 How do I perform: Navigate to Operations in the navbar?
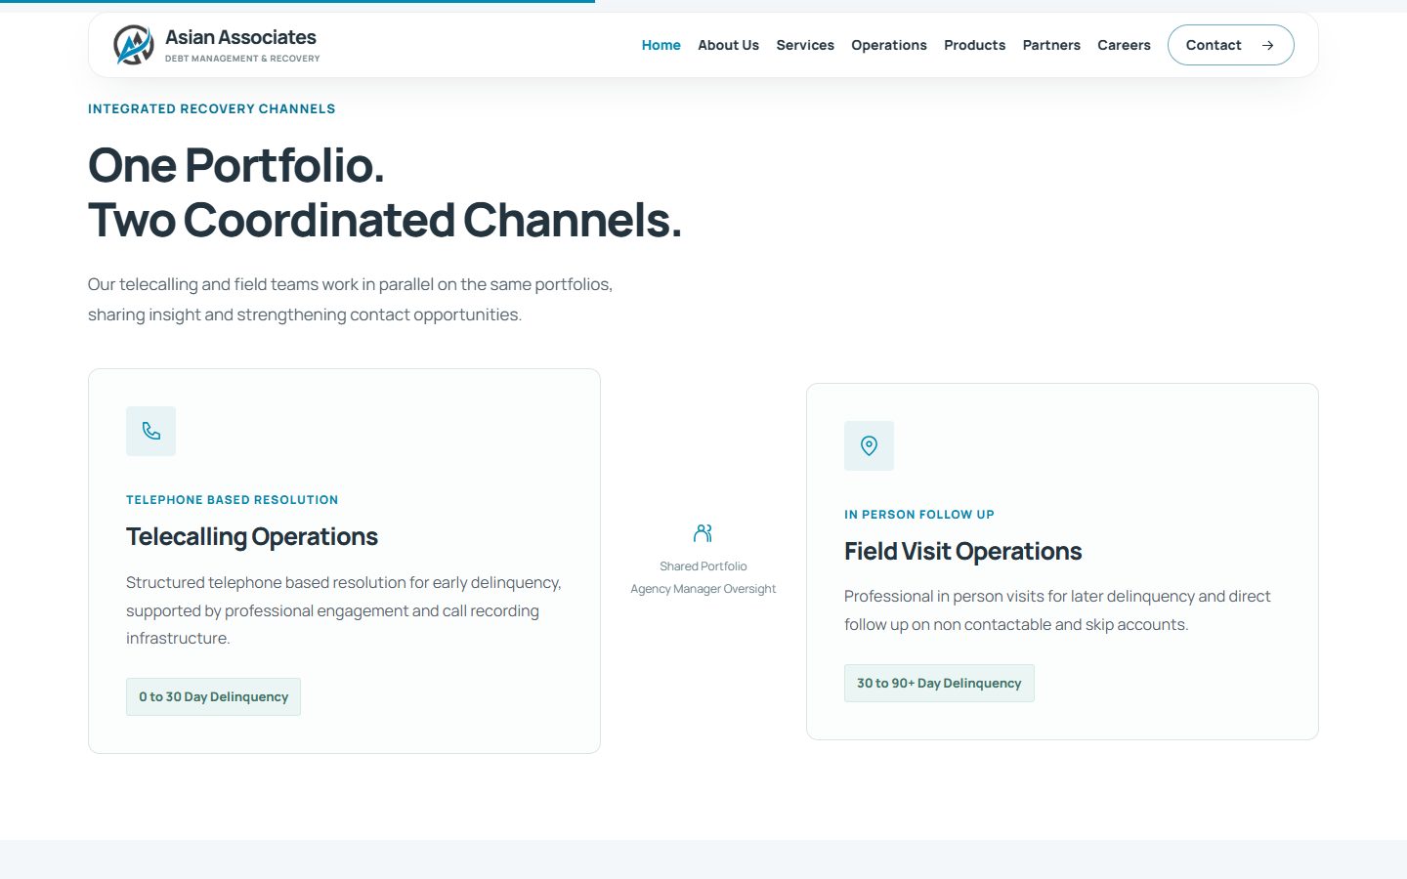[889, 45]
